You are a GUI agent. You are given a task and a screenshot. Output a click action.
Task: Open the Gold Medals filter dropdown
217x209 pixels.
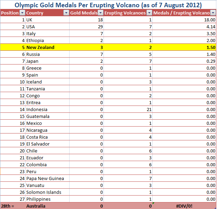click(x=100, y=13)
